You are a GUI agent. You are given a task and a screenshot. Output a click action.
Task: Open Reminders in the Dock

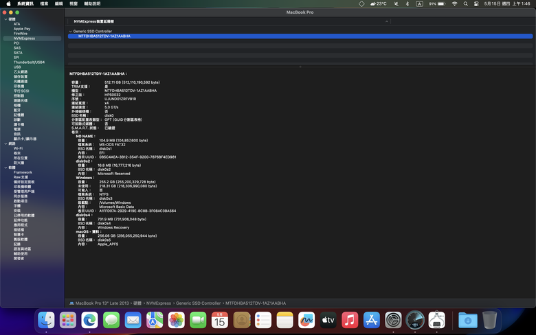click(x=263, y=320)
